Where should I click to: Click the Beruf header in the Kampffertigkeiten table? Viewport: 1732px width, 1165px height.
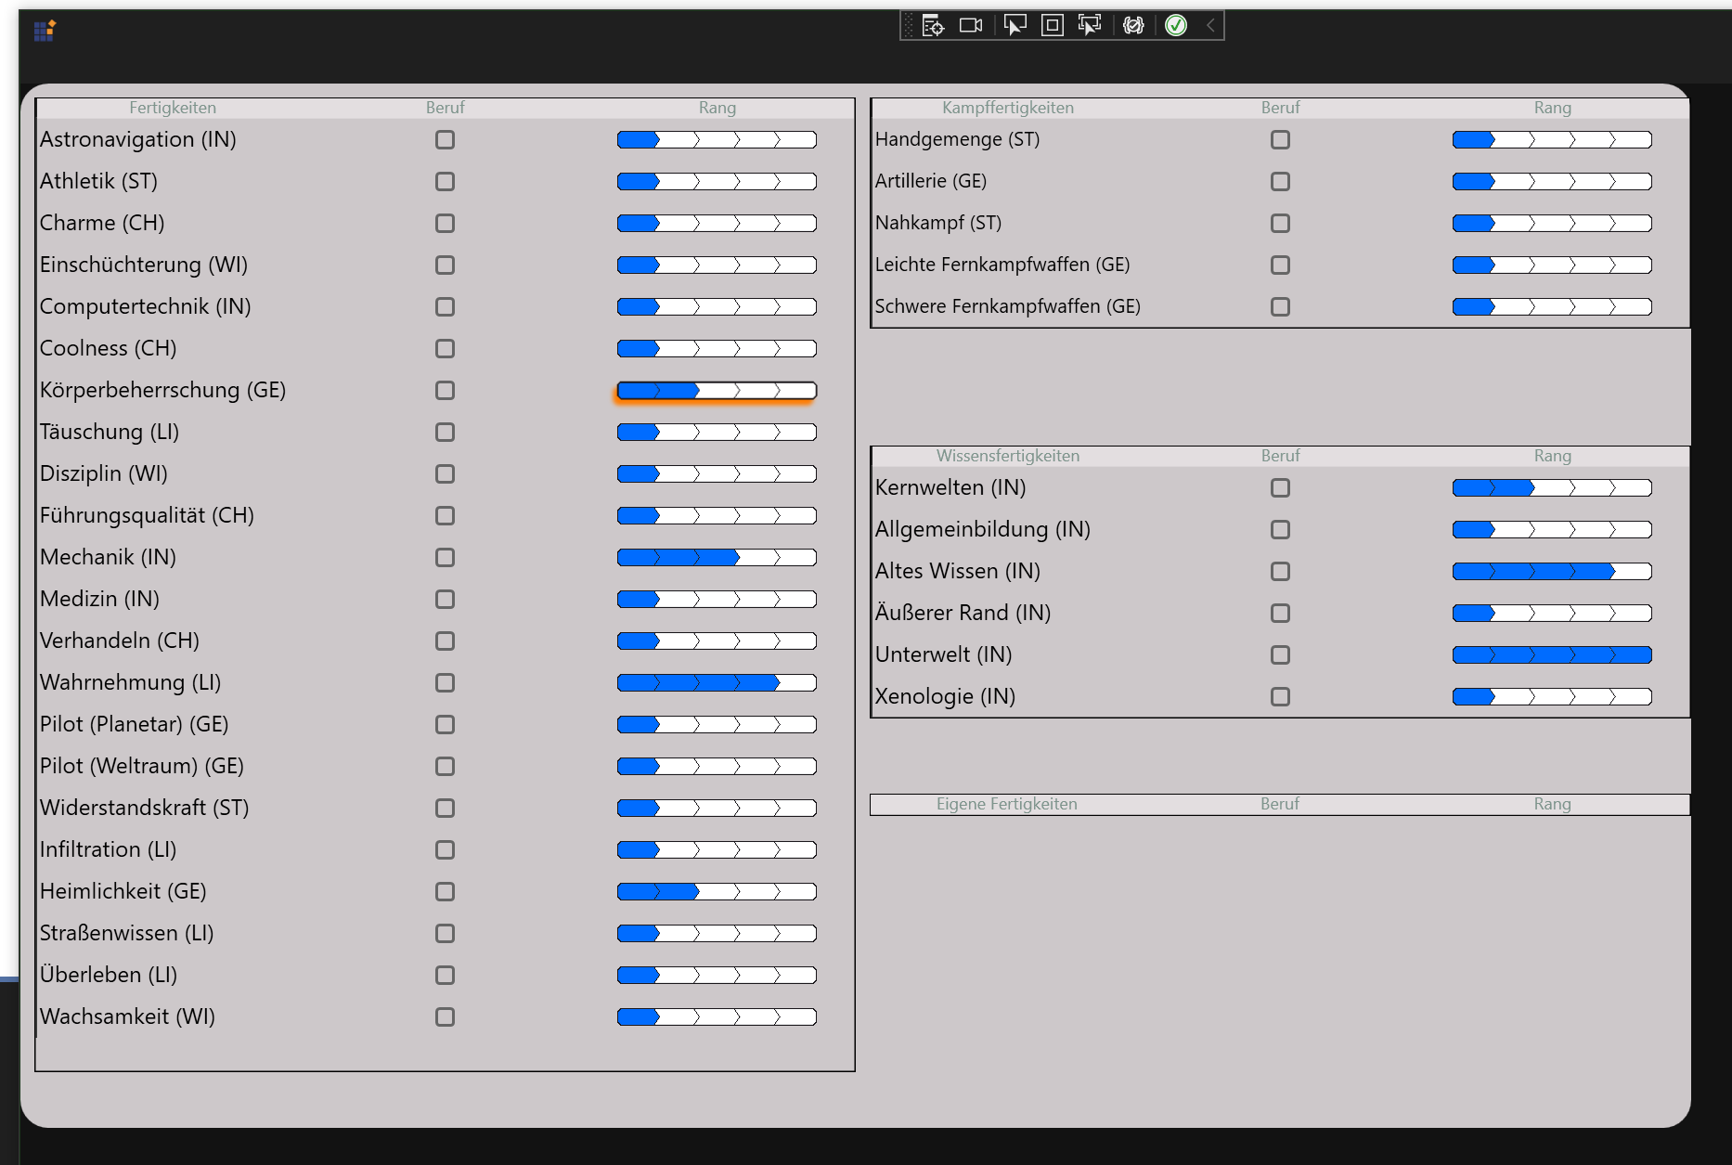point(1281,108)
